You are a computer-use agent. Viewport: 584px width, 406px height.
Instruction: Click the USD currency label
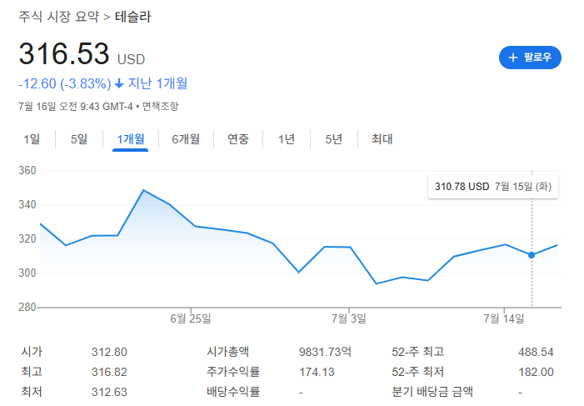[131, 59]
